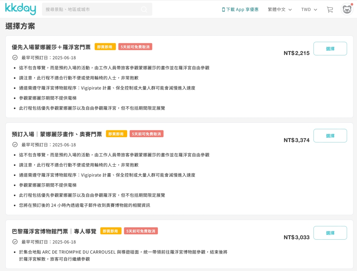Click the KKday logo
Image resolution: width=357 pixels, height=271 pixels.
(x=20, y=9)
